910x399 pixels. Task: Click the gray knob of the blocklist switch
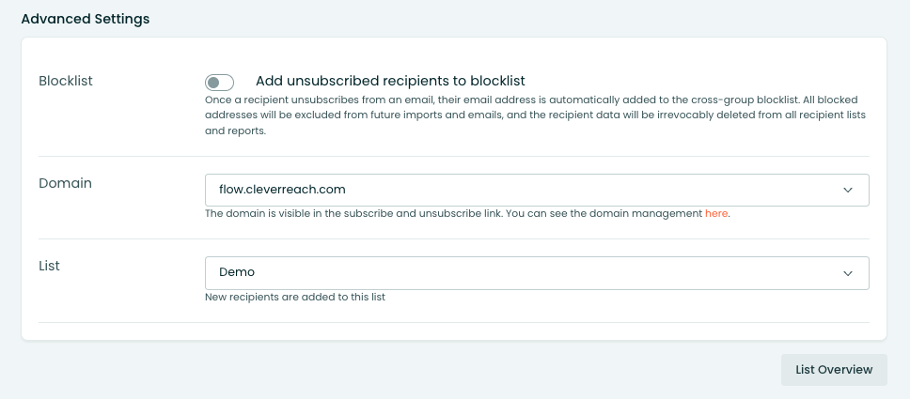(x=213, y=83)
